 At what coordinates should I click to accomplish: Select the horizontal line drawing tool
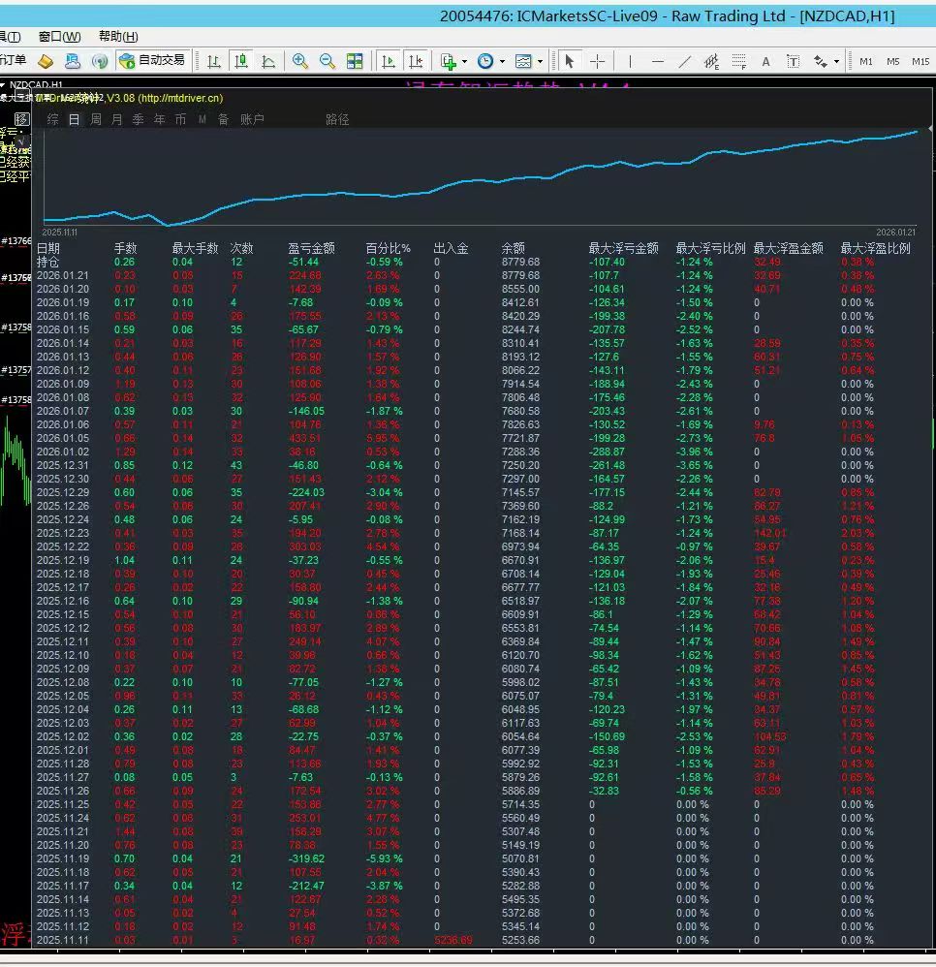click(x=658, y=62)
